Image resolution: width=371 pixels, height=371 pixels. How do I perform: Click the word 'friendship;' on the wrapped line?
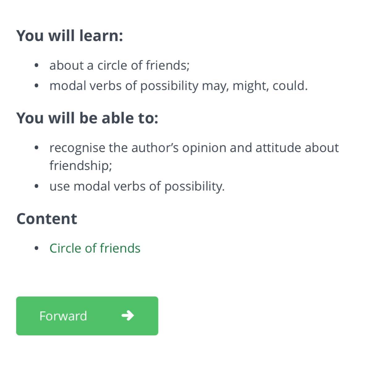(81, 166)
